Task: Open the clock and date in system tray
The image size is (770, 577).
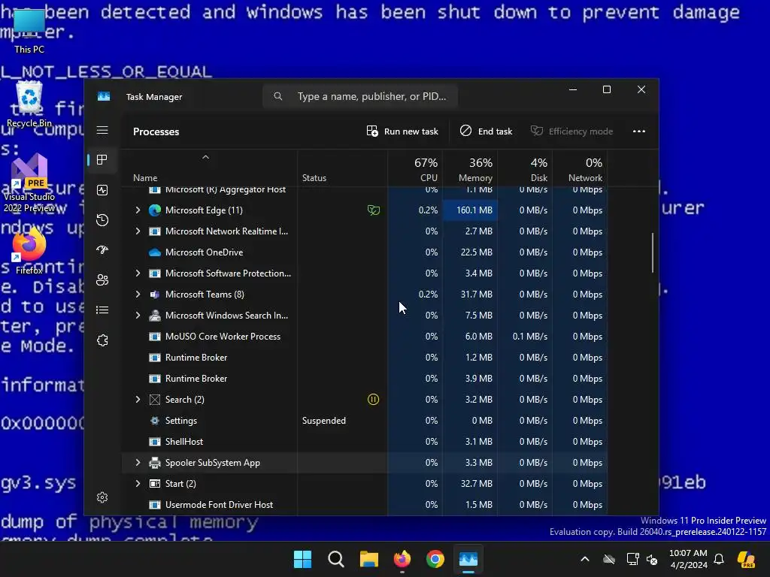Action: 688,559
